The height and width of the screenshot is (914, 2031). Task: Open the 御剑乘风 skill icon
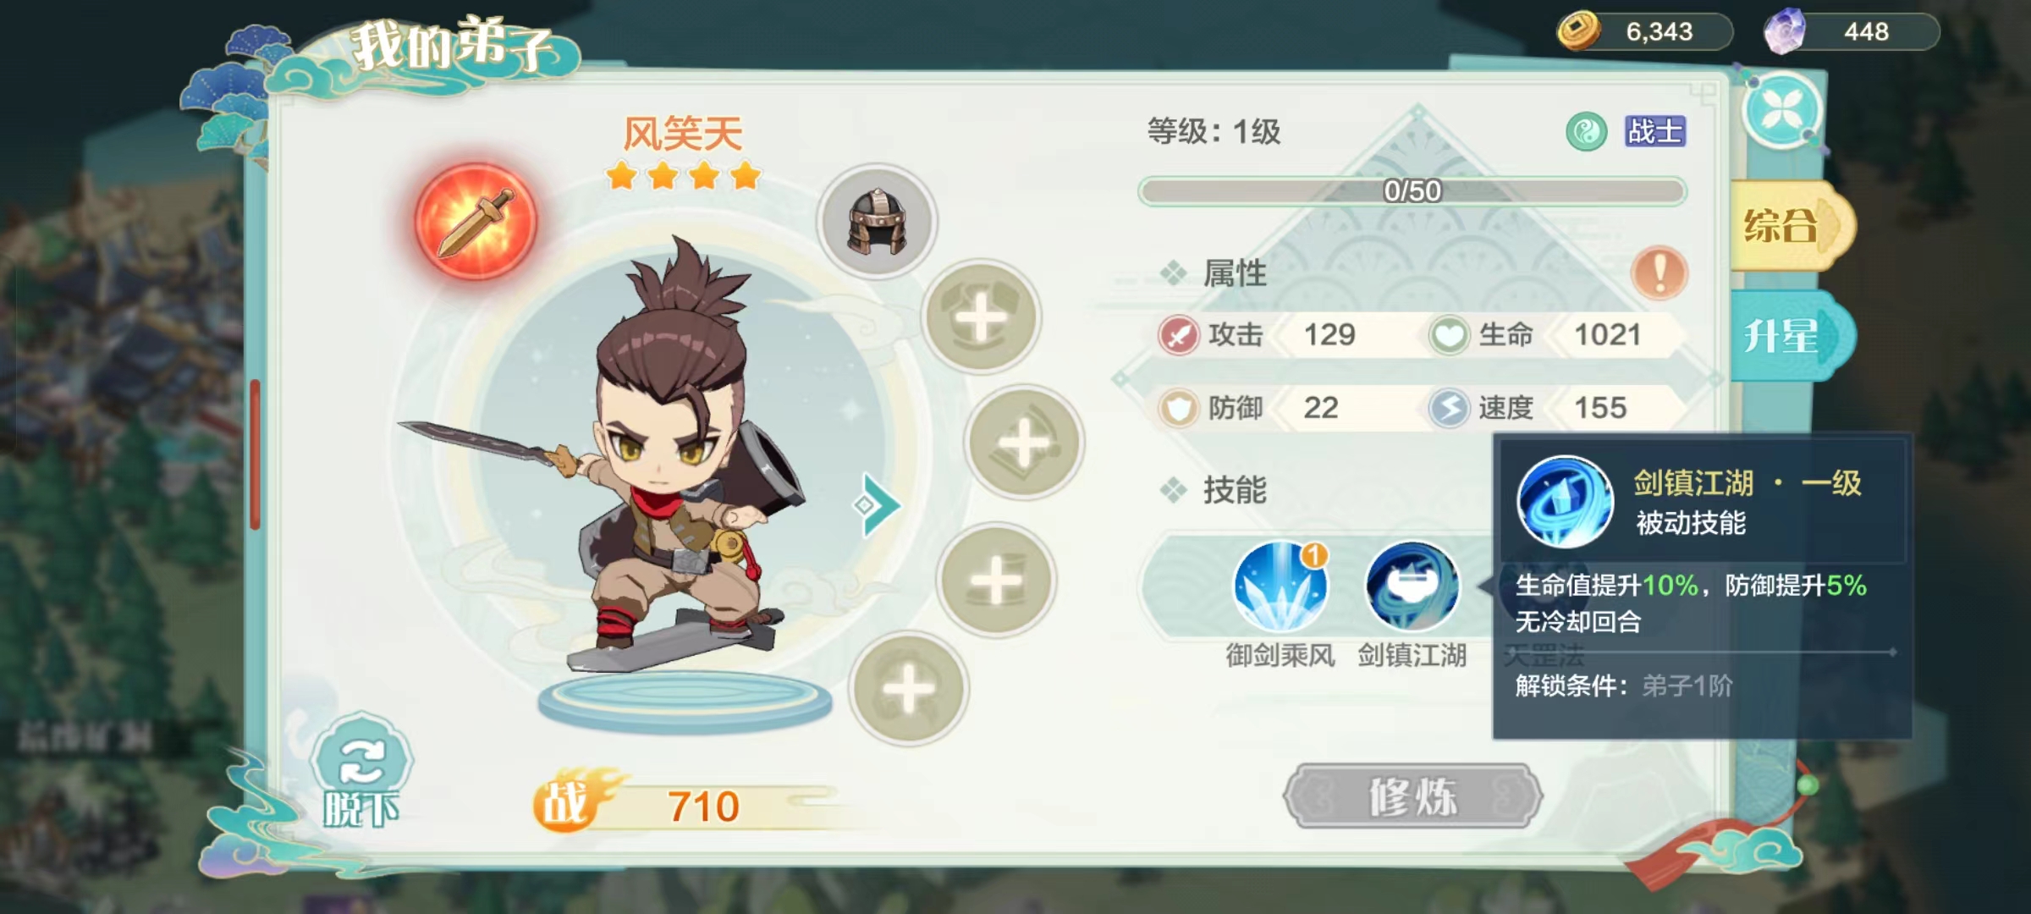click(x=1280, y=586)
